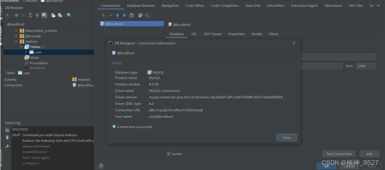Navigate forward with the grey right arrow

pos(23,15)
